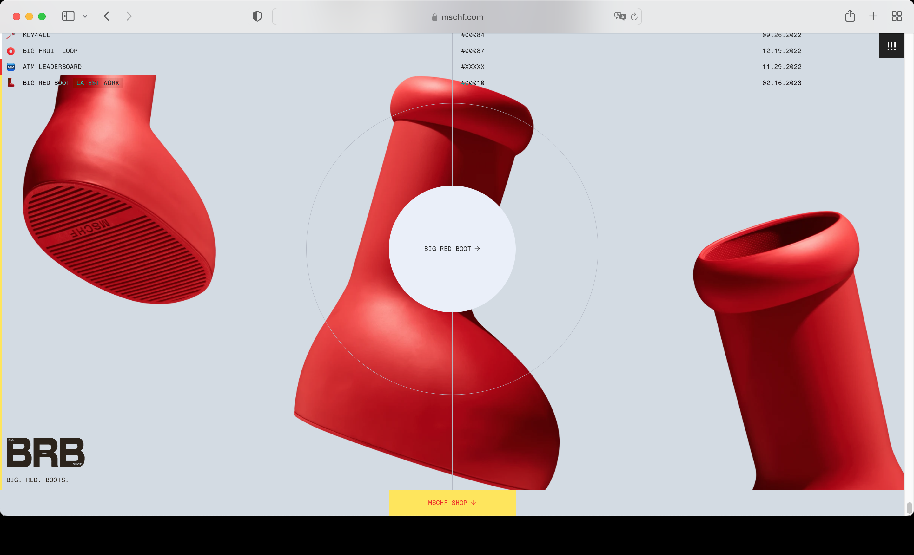Screen dimensions: 914x555
Task: Open the Share menu
Action: point(850,16)
